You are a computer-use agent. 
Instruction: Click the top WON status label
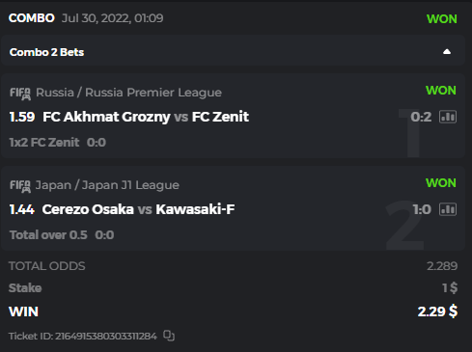pyautogui.click(x=442, y=19)
